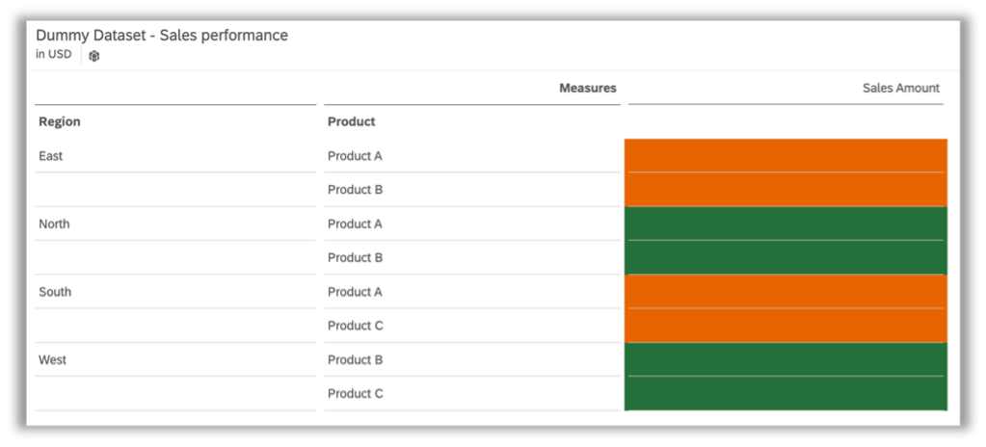
Task: Click Product A in the East row
Action: pos(355,156)
